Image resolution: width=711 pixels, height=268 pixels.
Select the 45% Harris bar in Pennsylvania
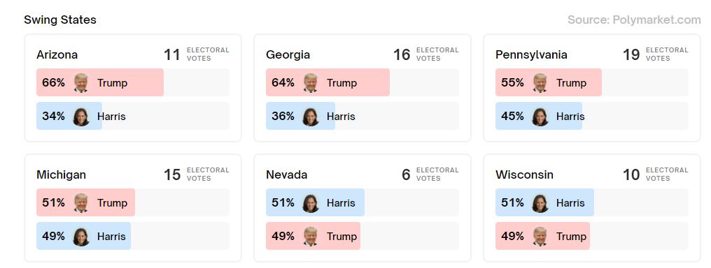coord(539,116)
